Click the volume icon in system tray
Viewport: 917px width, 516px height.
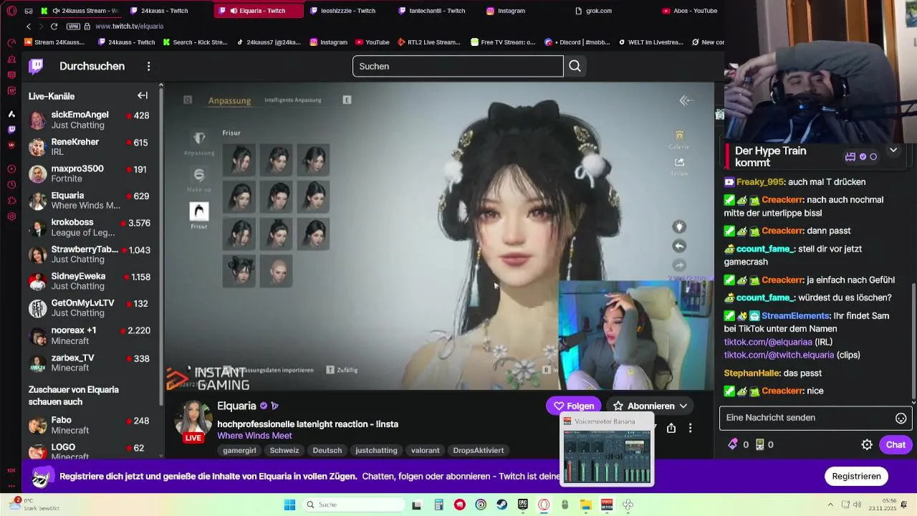[x=857, y=505]
